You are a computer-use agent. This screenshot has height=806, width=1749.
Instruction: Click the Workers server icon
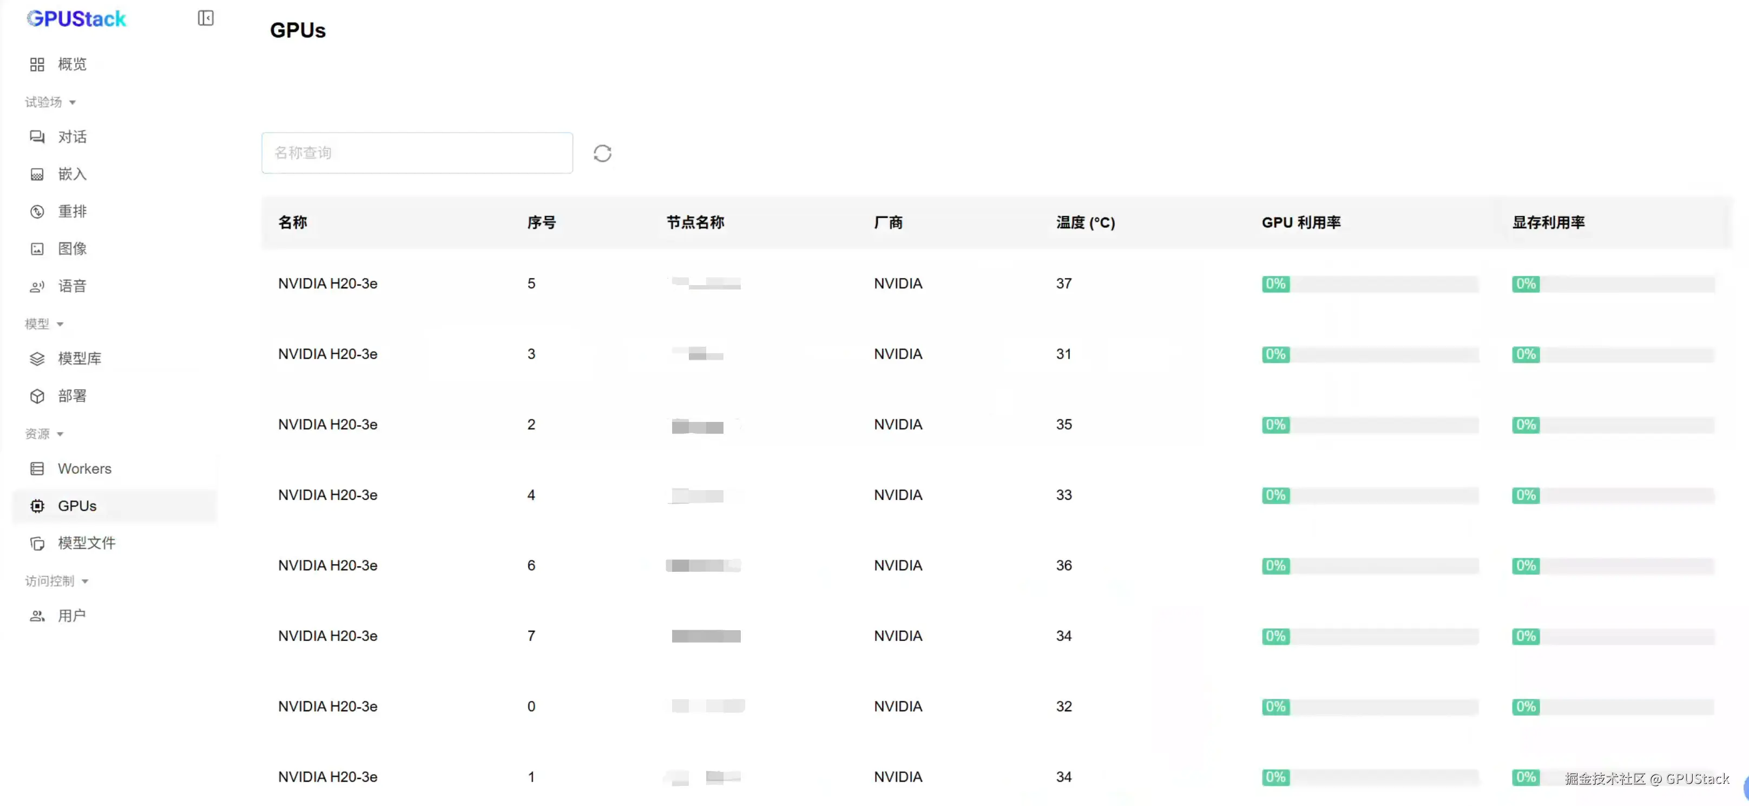coord(37,469)
